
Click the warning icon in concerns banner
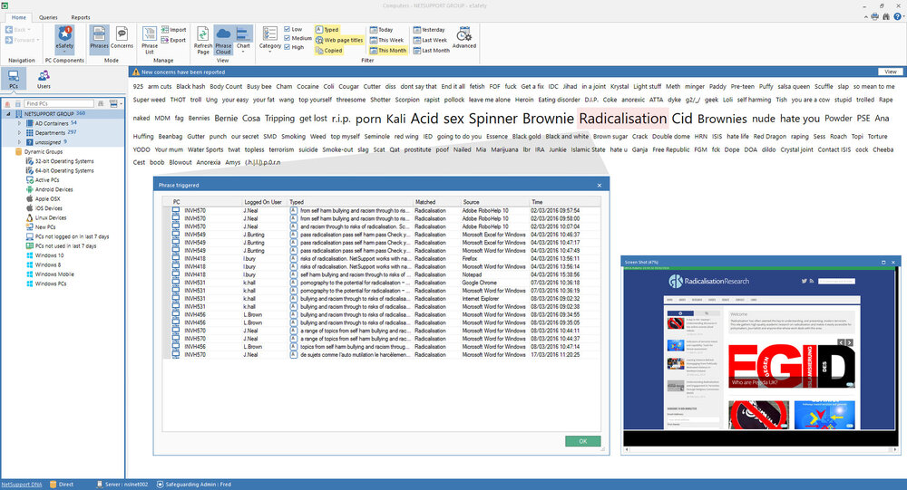coord(136,72)
